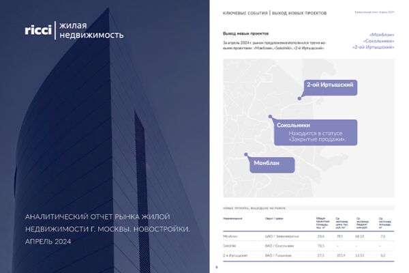Viewport: 409px width, 273px height.
Task: Click the 'ВАО / Сокольники' table cell
Action: point(279,246)
